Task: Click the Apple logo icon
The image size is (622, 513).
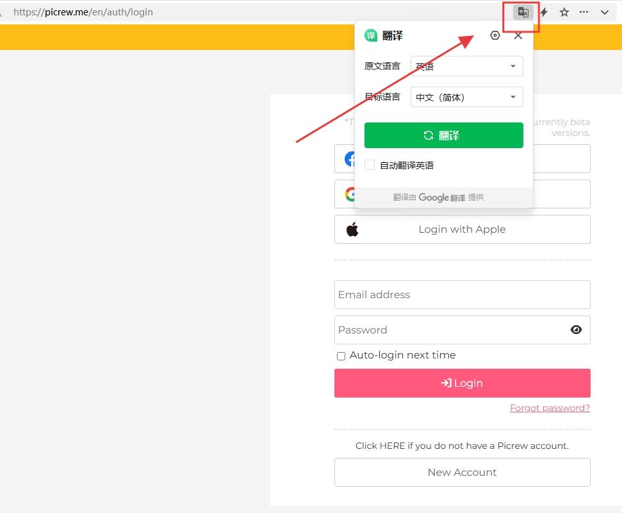Action: (352, 230)
